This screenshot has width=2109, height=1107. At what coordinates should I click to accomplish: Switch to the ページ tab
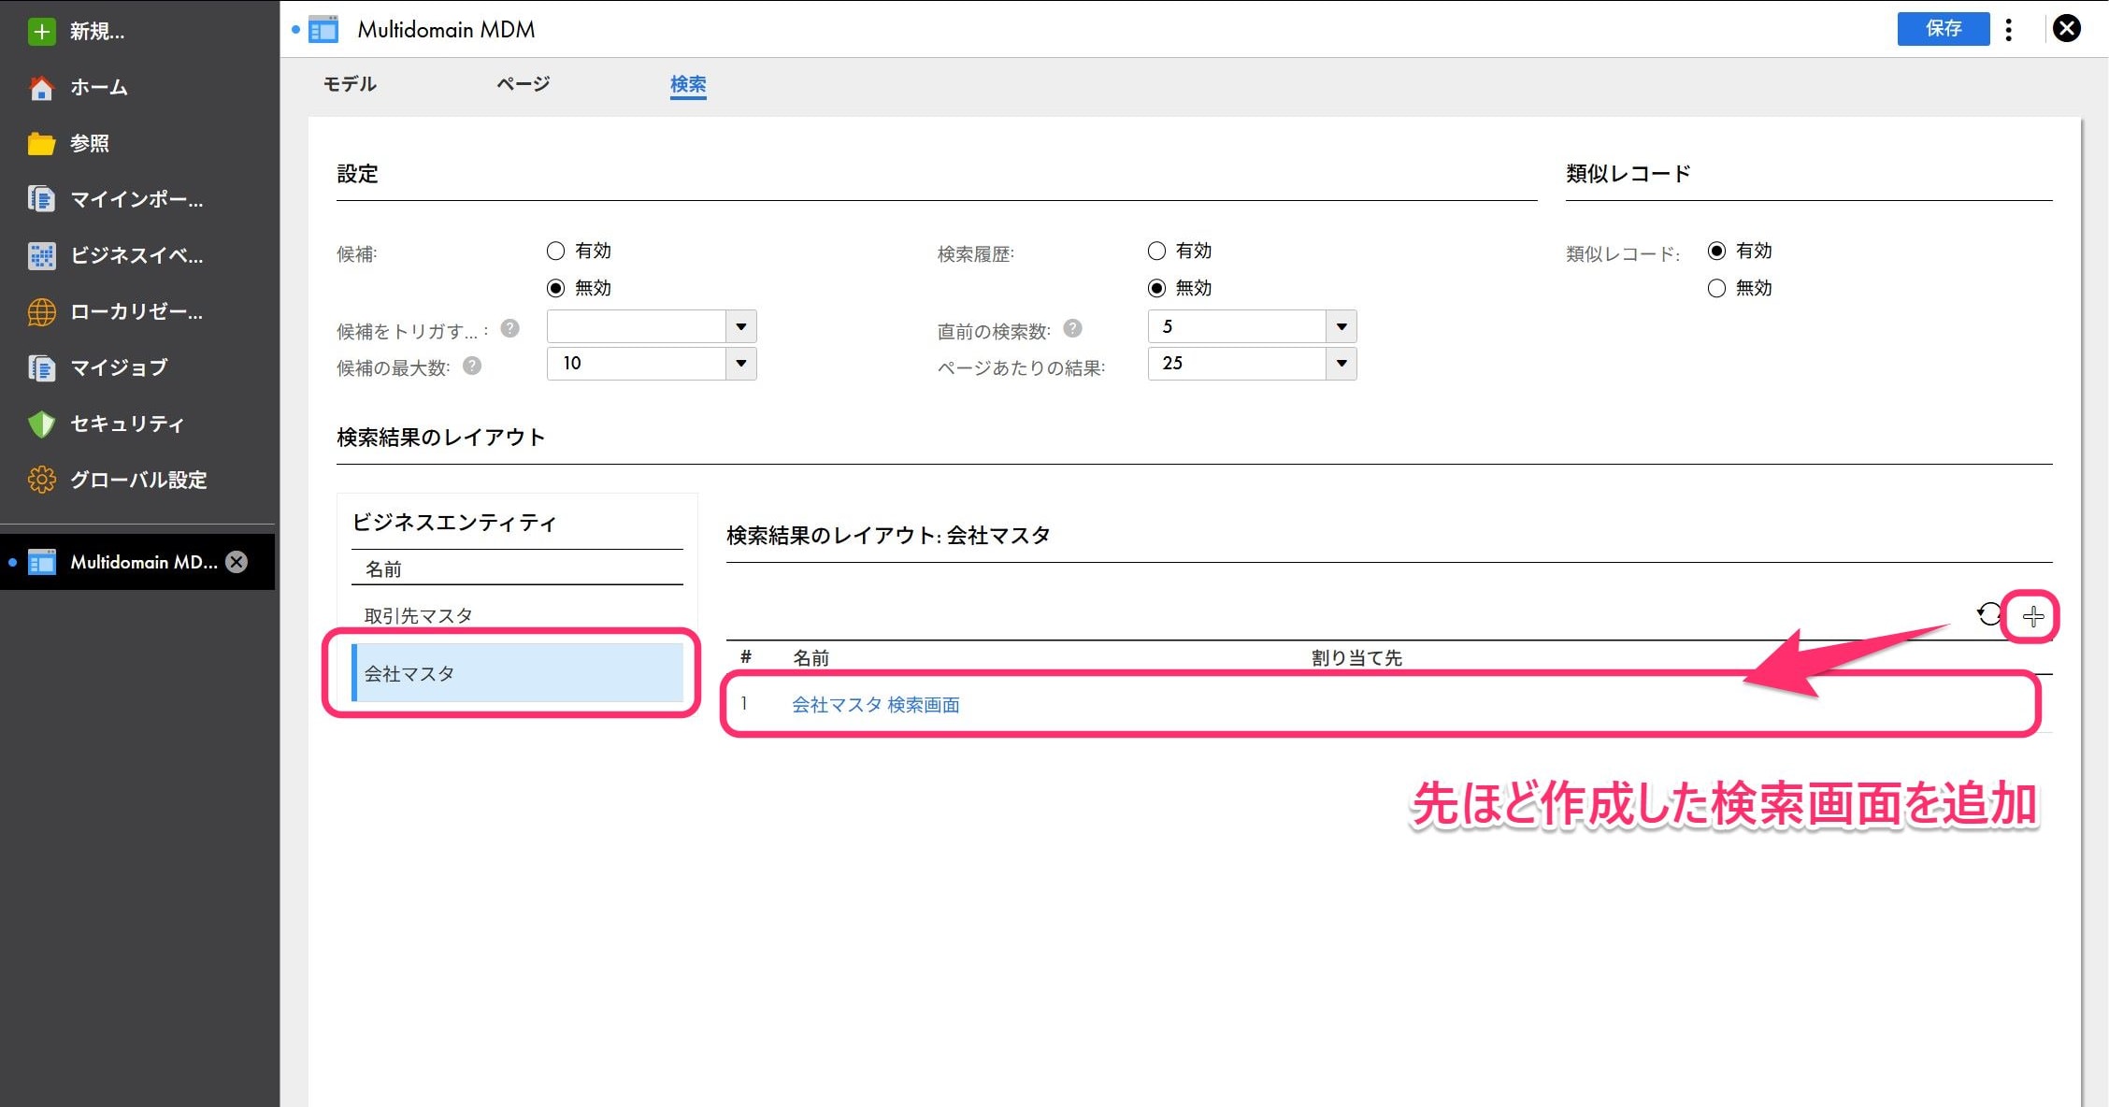(x=523, y=84)
